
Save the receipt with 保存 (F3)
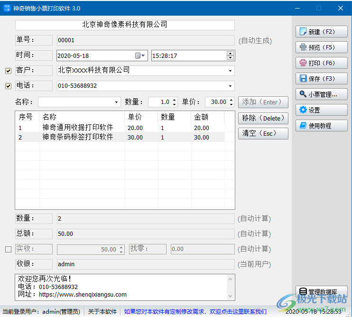click(322, 79)
